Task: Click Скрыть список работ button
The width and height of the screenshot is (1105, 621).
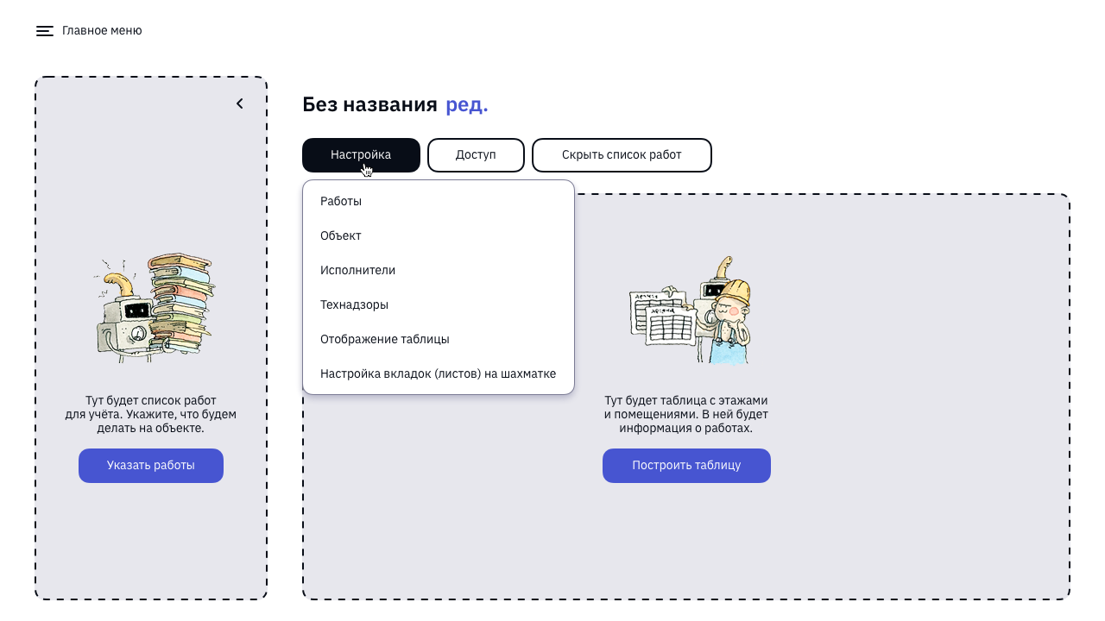Action: [x=622, y=155]
